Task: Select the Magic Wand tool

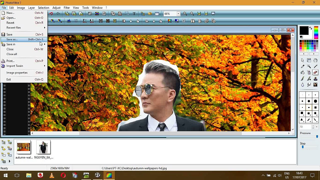Action: pyautogui.click(x=309, y=66)
